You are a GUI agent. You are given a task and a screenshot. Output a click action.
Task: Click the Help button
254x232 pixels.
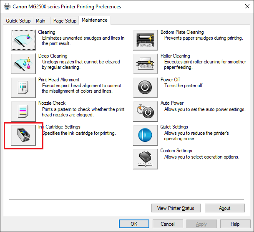[235, 224]
